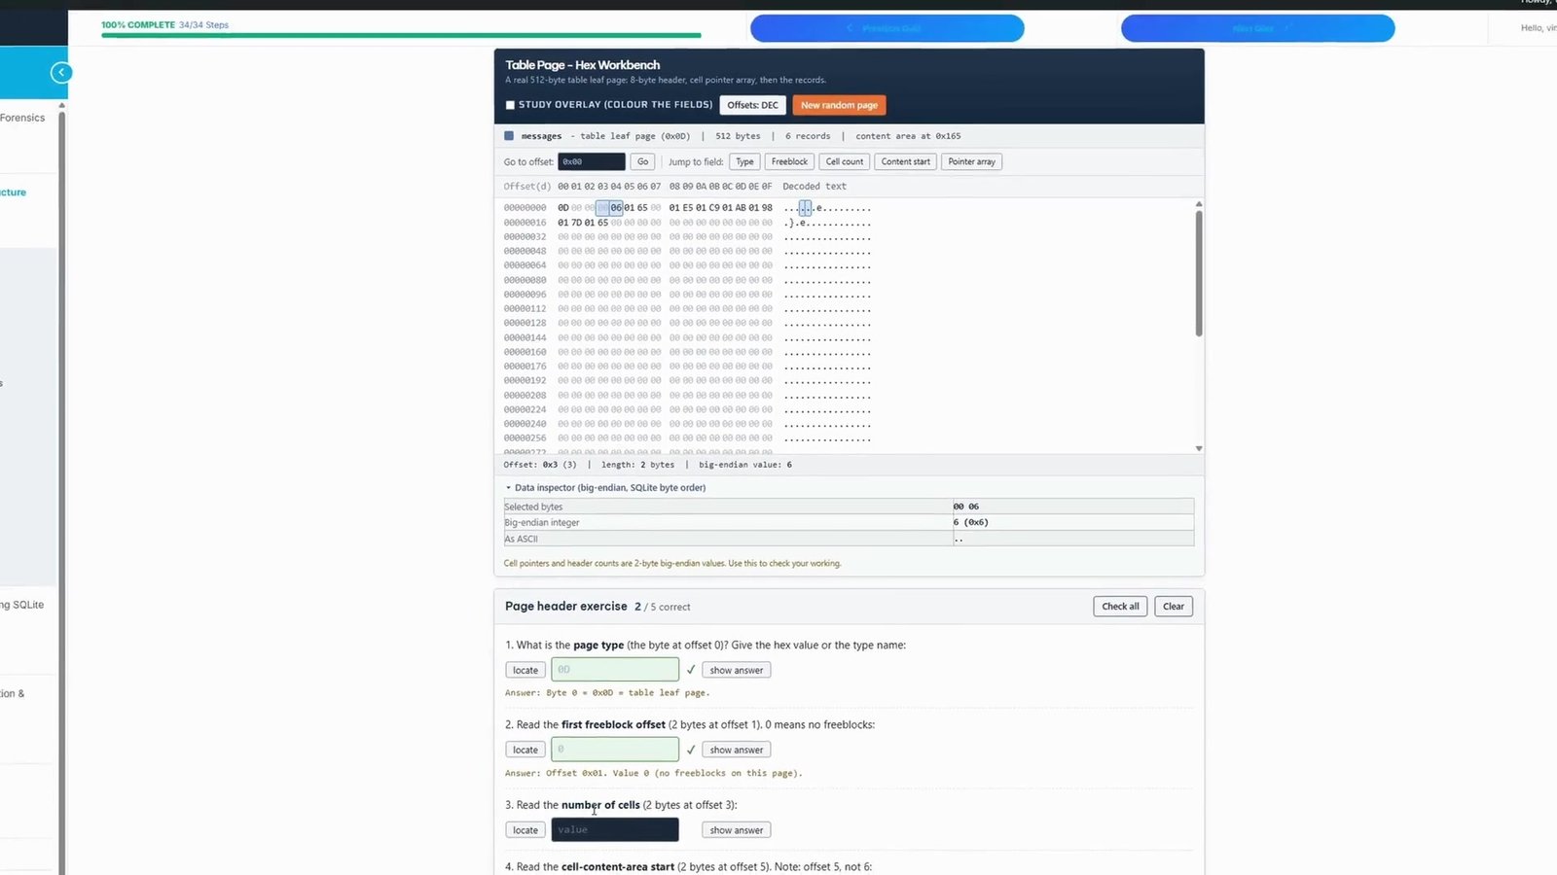Enable the Study Overlay checkbox
Viewport: 1557px width, 875px height.
tap(510, 105)
